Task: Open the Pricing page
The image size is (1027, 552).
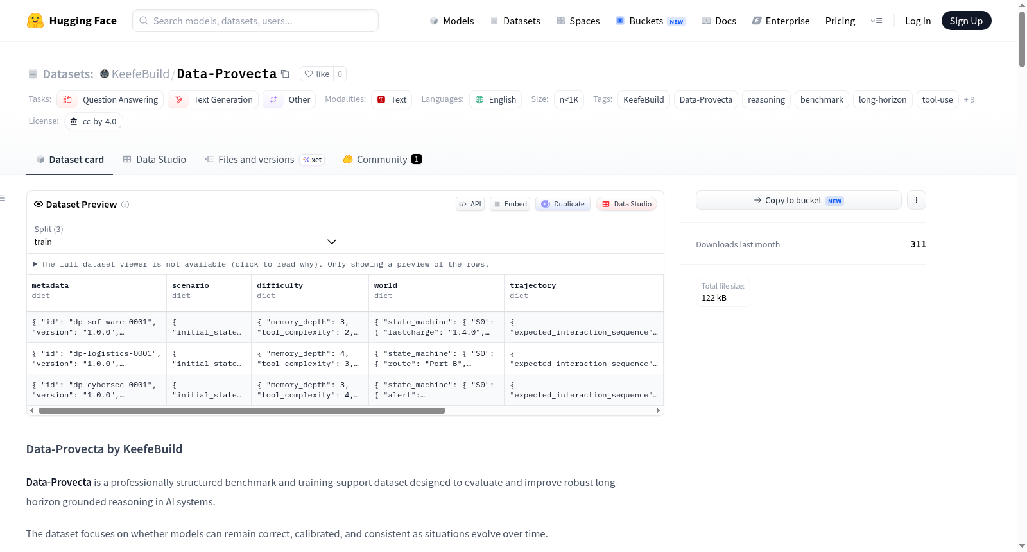Action: tap(840, 21)
